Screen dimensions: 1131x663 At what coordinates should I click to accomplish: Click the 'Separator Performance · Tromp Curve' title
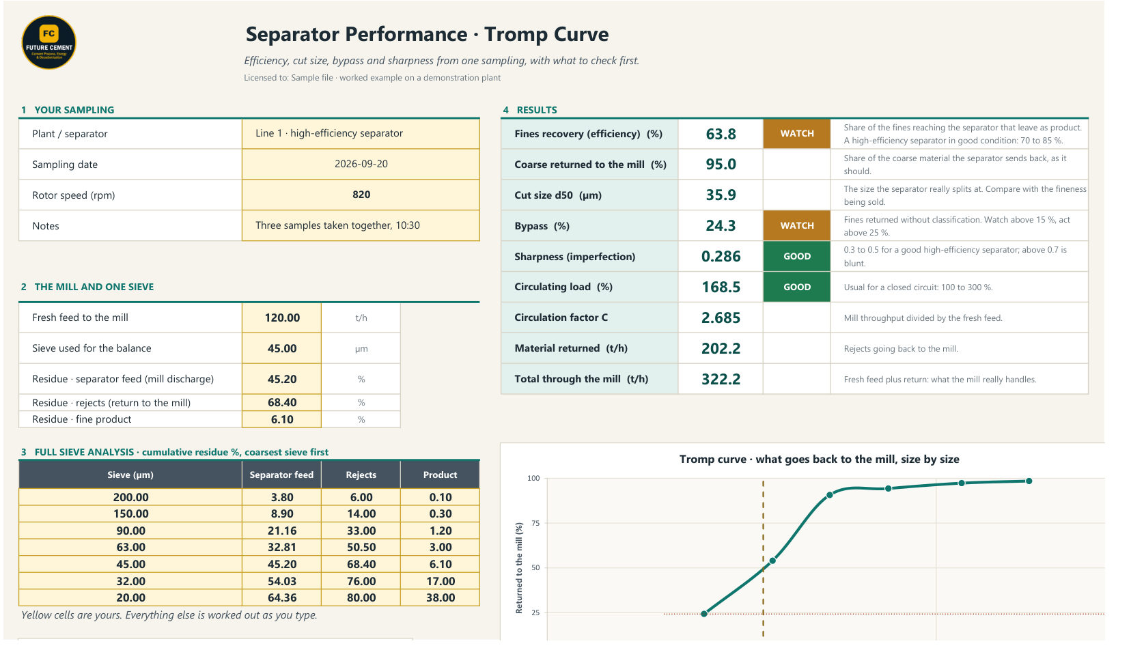tap(427, 34)
